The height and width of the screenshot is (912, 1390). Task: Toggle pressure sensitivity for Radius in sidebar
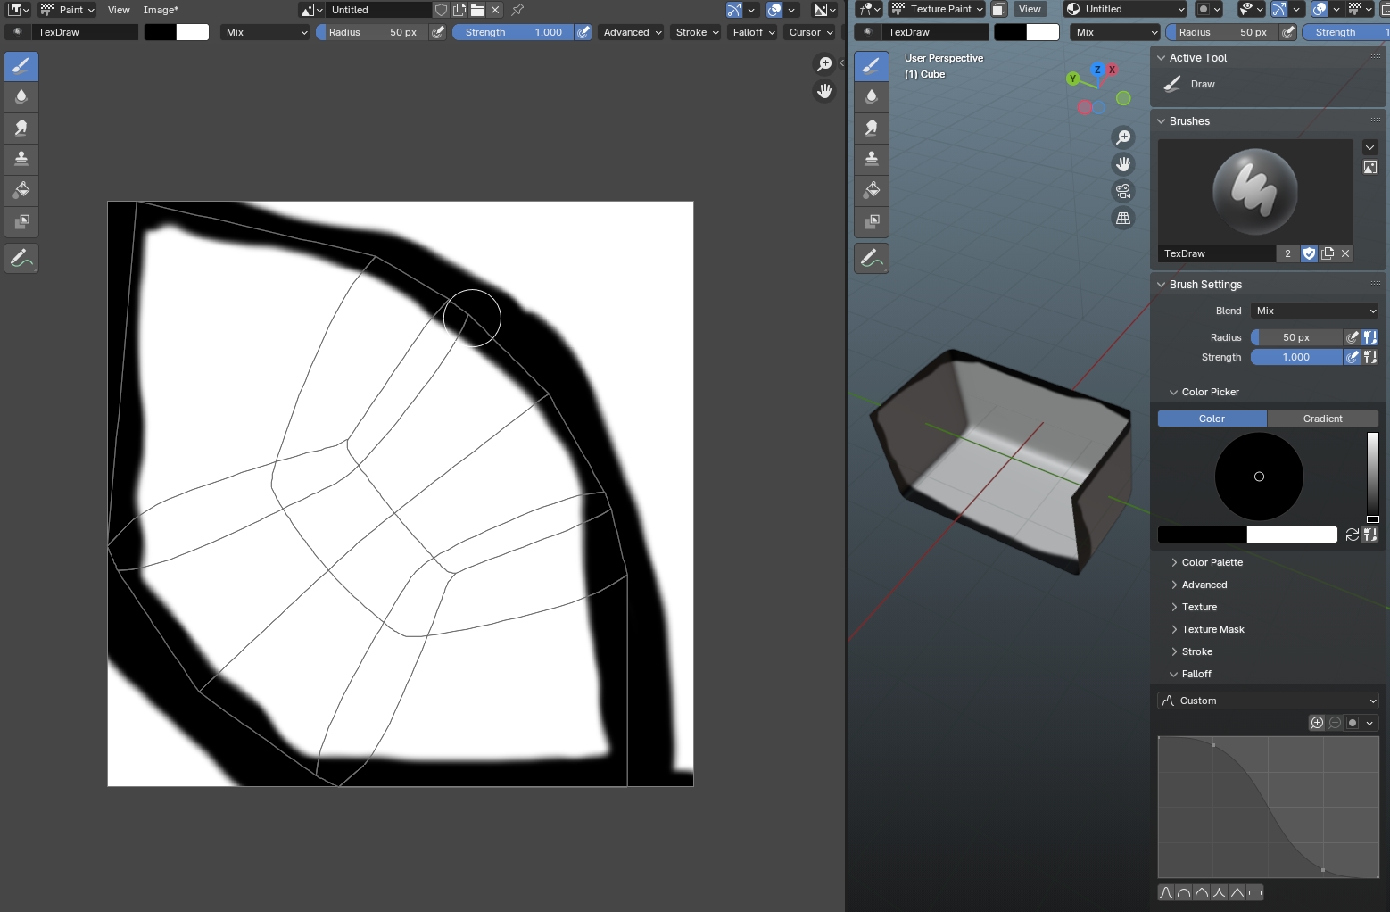tap(1353, 337)
